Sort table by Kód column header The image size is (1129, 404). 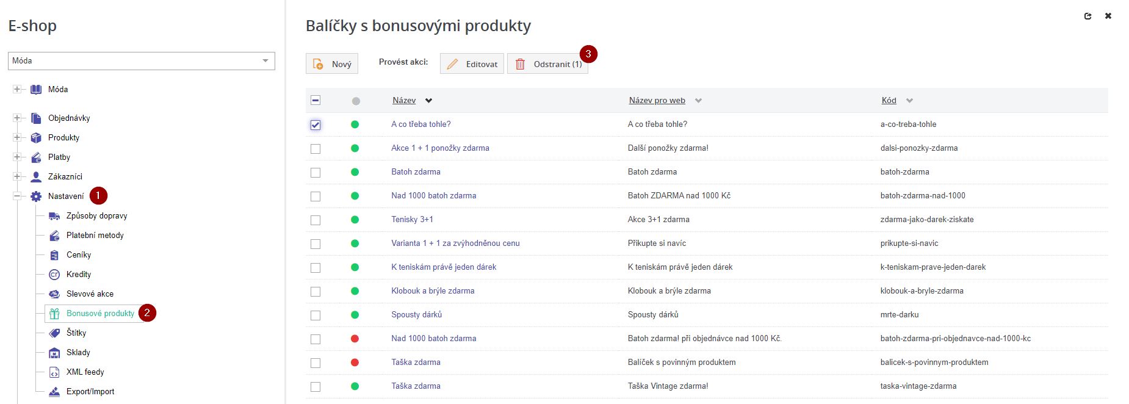[889, 101]
